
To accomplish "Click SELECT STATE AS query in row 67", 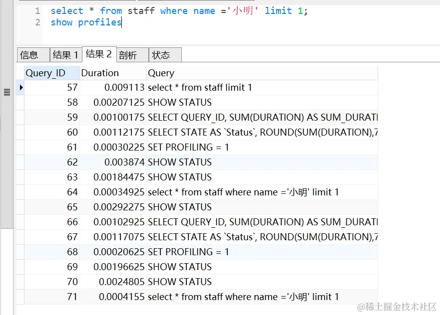I will click(263, 237).
